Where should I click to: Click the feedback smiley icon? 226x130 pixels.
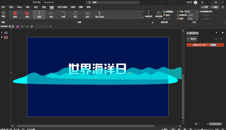coord(223,7)
